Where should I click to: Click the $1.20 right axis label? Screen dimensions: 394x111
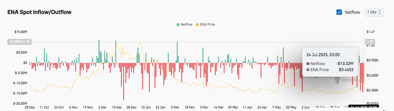(370, 45)
